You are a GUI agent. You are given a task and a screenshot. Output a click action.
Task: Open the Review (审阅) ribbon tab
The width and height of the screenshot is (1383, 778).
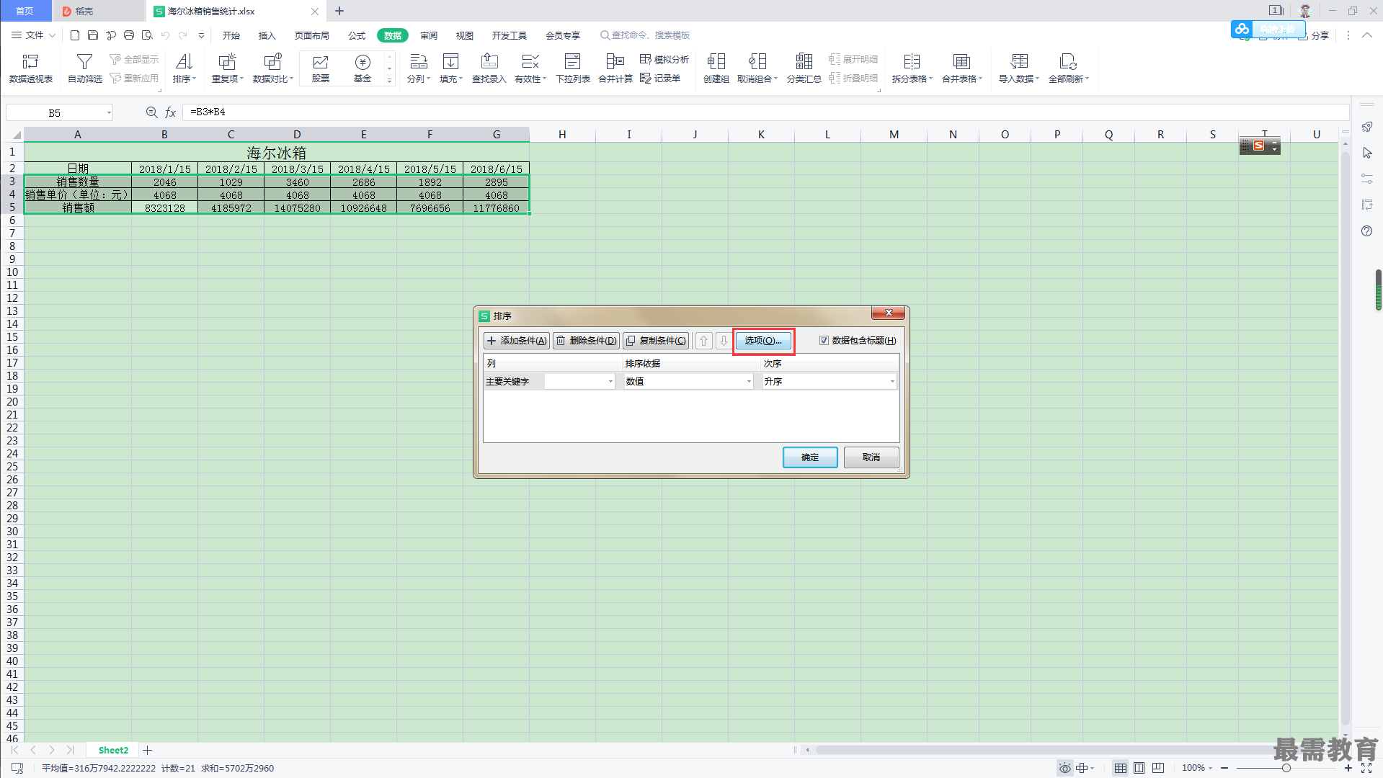coord(429,35)
